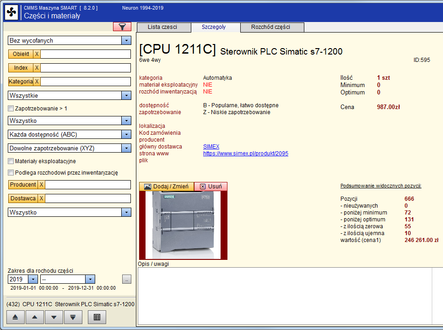Click the Usuń image button
This screenshot has height=330, width=443.
click(211, 187)
